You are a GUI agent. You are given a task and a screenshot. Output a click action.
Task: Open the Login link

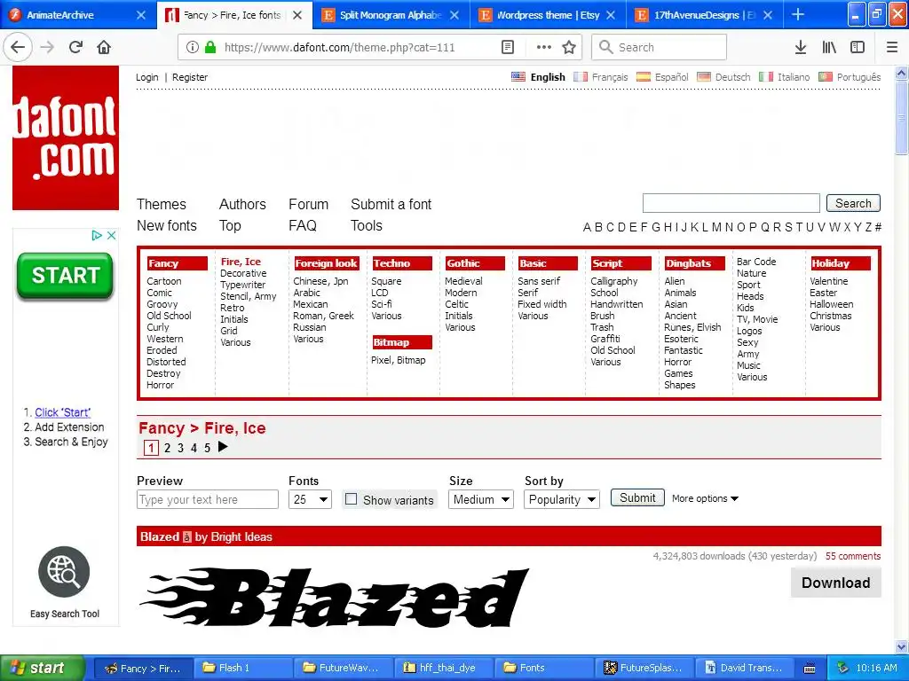(146, 77)
